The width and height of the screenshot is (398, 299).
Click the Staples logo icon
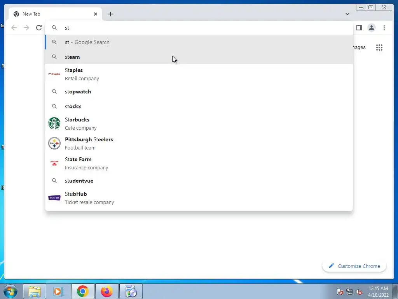(54, 74)
